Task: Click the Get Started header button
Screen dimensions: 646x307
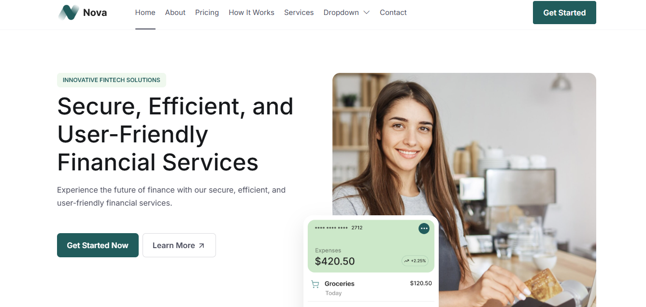Action: pyautogui.click(x=564, y=13)
